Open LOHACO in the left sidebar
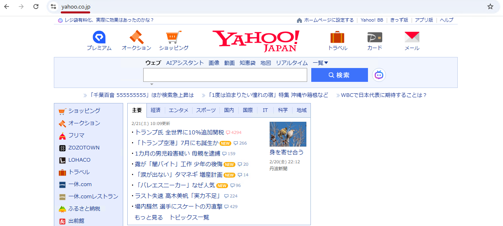Viewport: 503px width, 226px height. [79, 160]
